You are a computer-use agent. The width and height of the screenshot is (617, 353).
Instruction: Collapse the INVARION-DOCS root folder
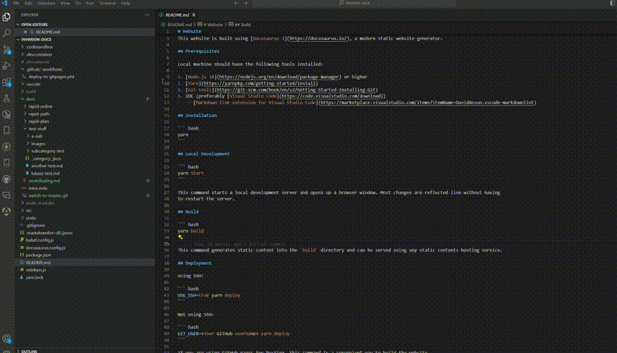[18, 39]
